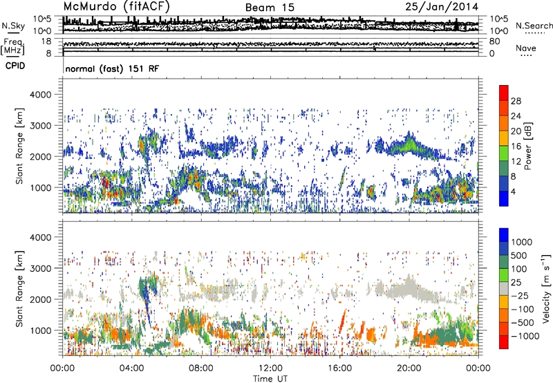Image resolution: width=553 pixels, height=383 pixels.
Task: Click the '-500' velocity colorbar value
Action: point(523,323)
